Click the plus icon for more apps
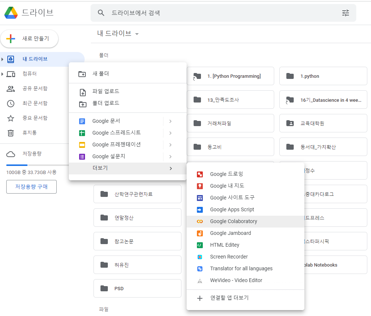Image resolution: width=371 pixels, height=316 pixels. click(x=200, y=298)
